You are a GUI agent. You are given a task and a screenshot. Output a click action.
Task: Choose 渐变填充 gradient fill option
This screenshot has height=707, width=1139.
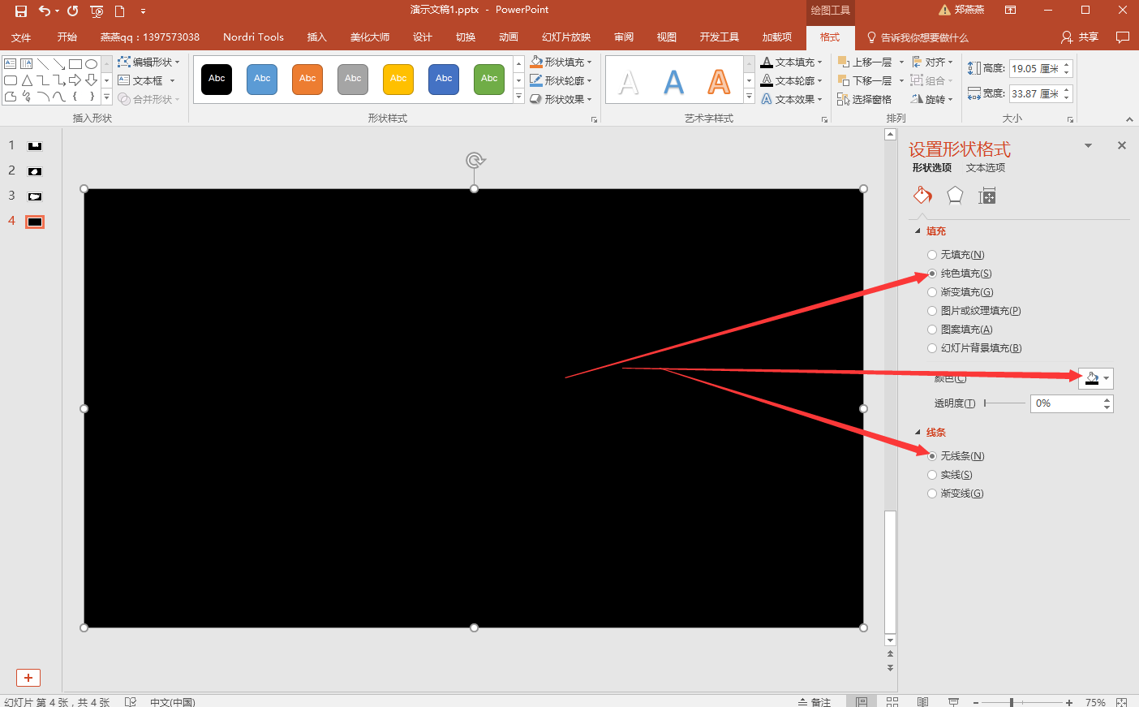tap(932, 292)
